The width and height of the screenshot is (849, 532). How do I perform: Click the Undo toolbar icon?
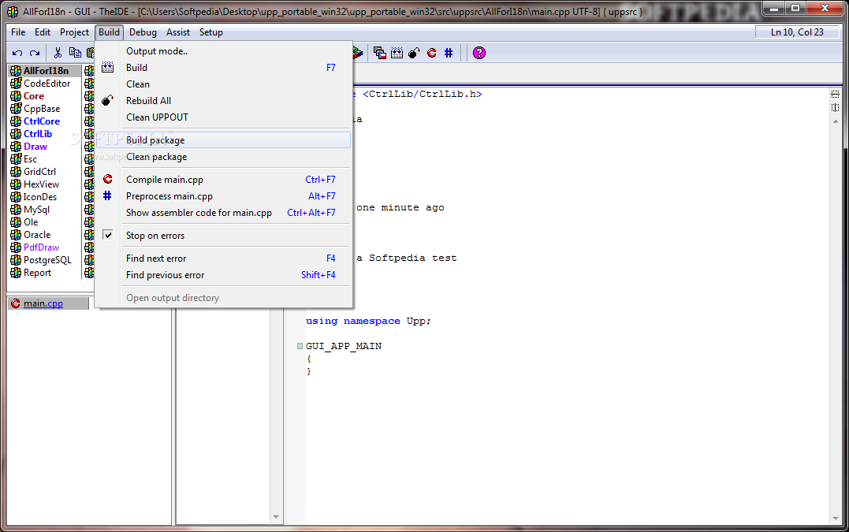[17, 53]
